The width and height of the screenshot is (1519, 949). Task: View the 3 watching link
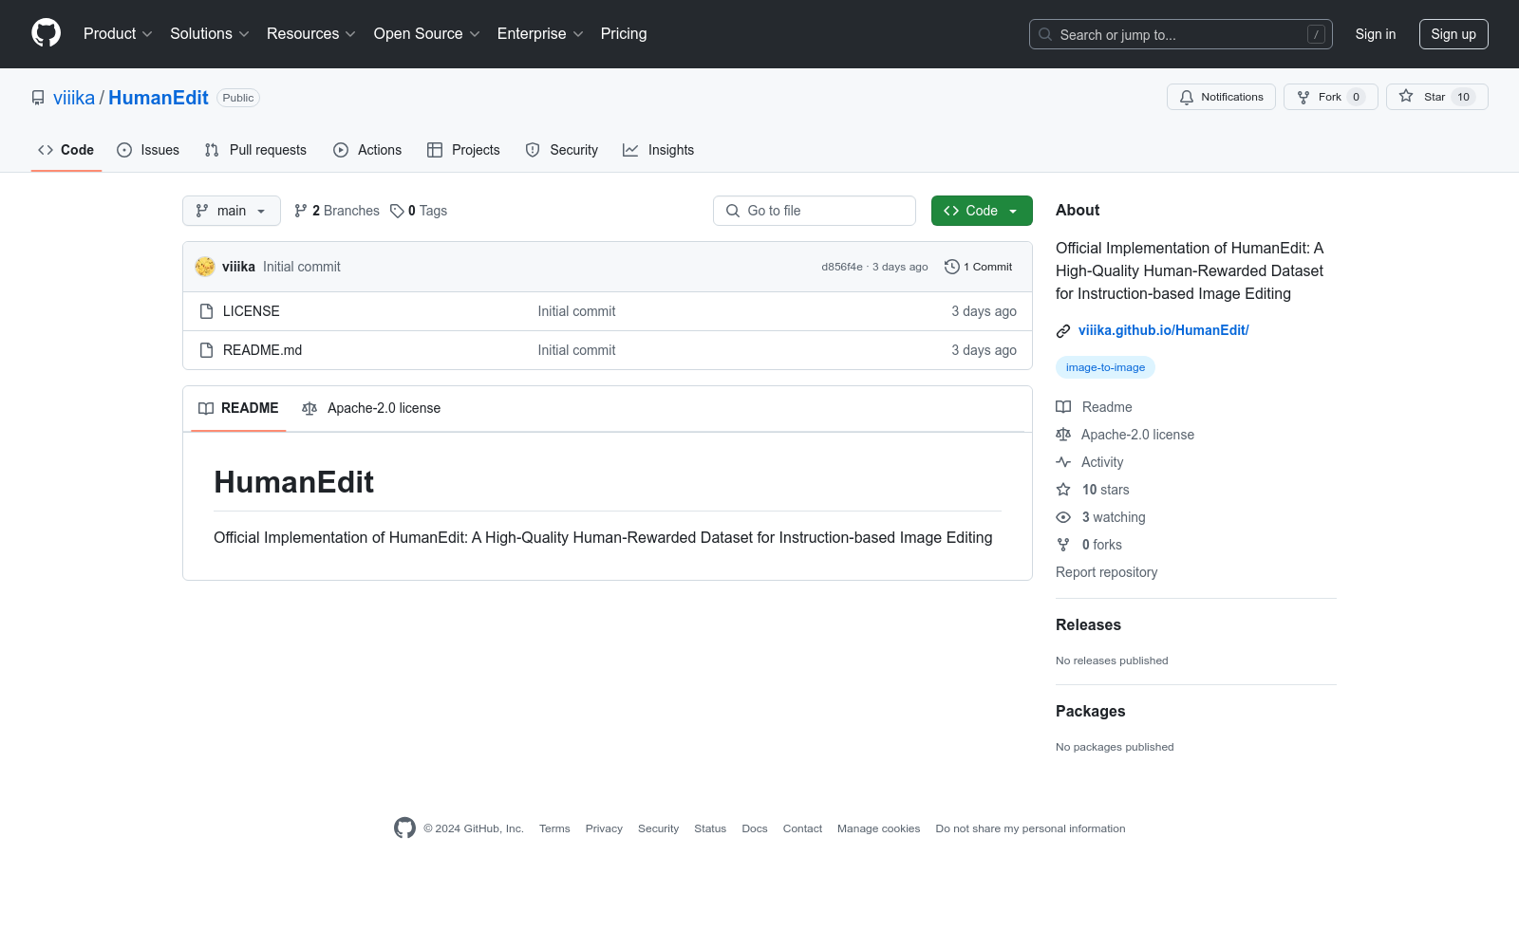tap(1101, 517)
